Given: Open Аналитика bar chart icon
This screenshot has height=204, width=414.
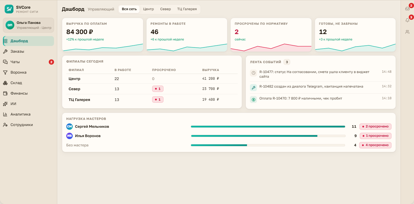Looking at the screenshot, I should (5, 114).
